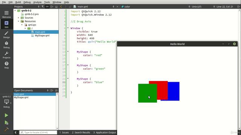This screenshot has height=135, width=241.
Task: Open the Search Results pane
Action: coord(81,132)
